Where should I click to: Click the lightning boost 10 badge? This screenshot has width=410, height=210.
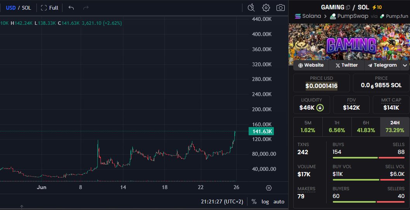(x=377, y=7)
